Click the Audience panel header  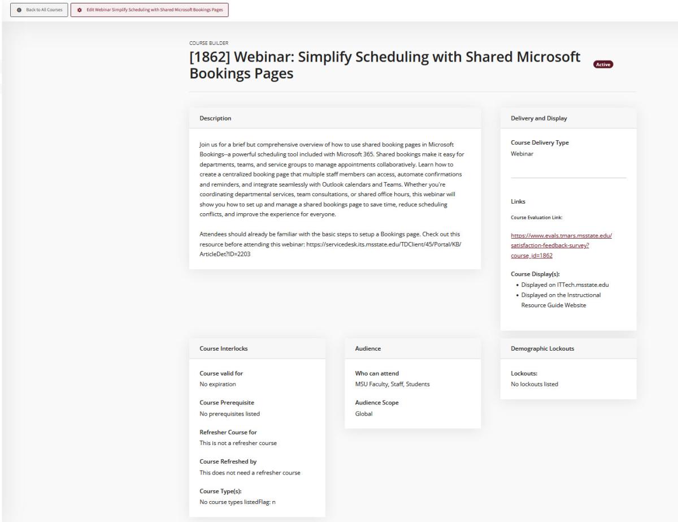[x=412, y=348]
